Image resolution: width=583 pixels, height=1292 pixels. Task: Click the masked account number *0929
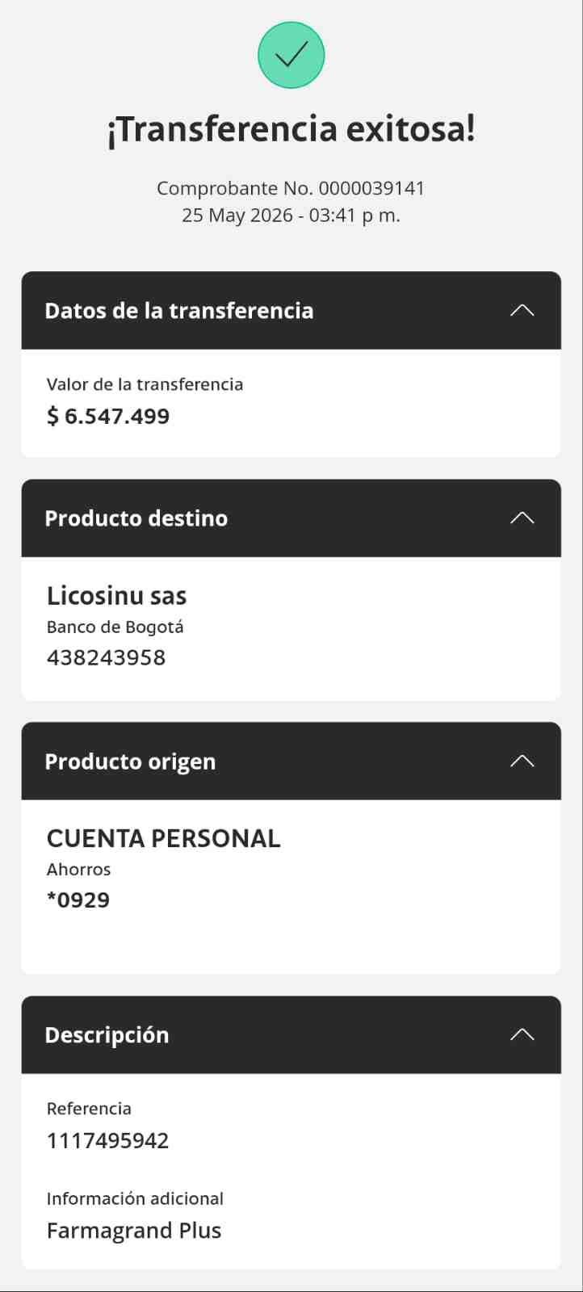(78, 900)
